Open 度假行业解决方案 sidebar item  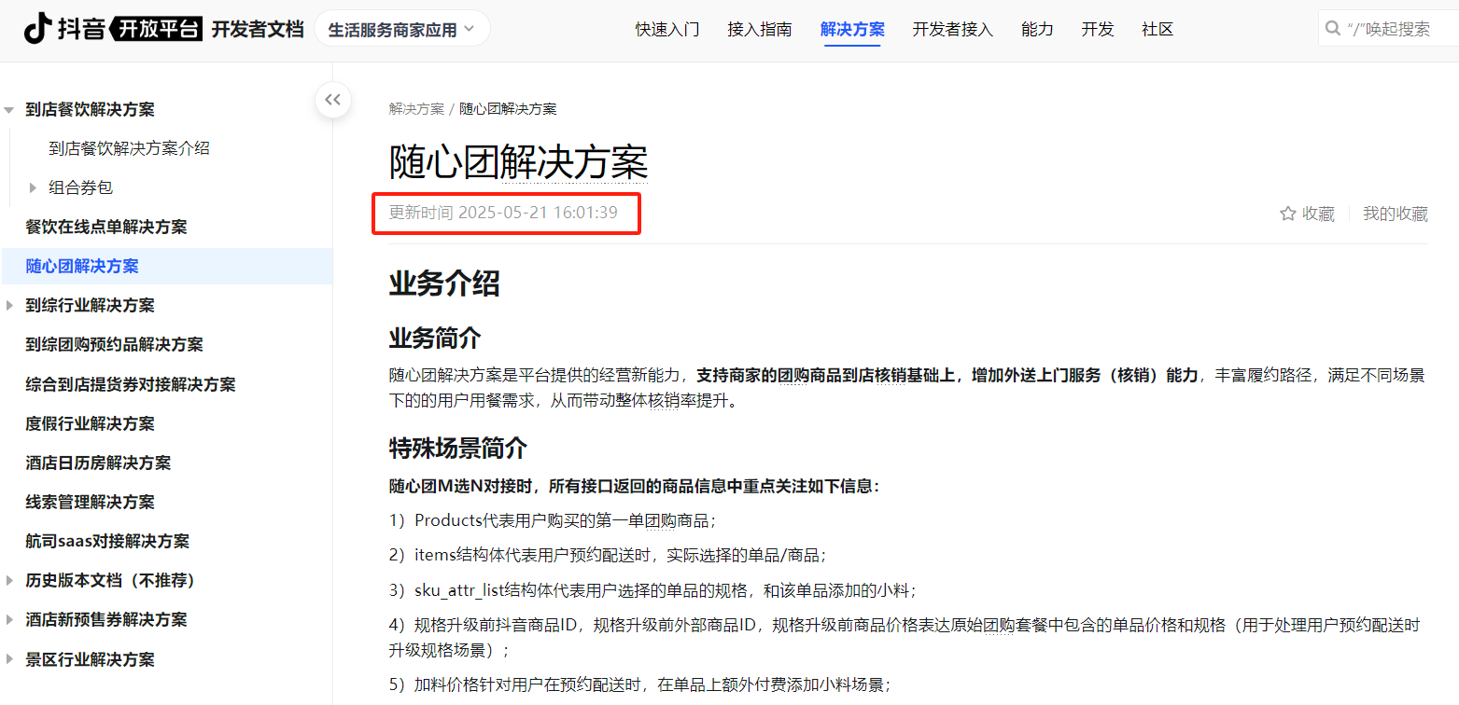[x=90, y=423]
